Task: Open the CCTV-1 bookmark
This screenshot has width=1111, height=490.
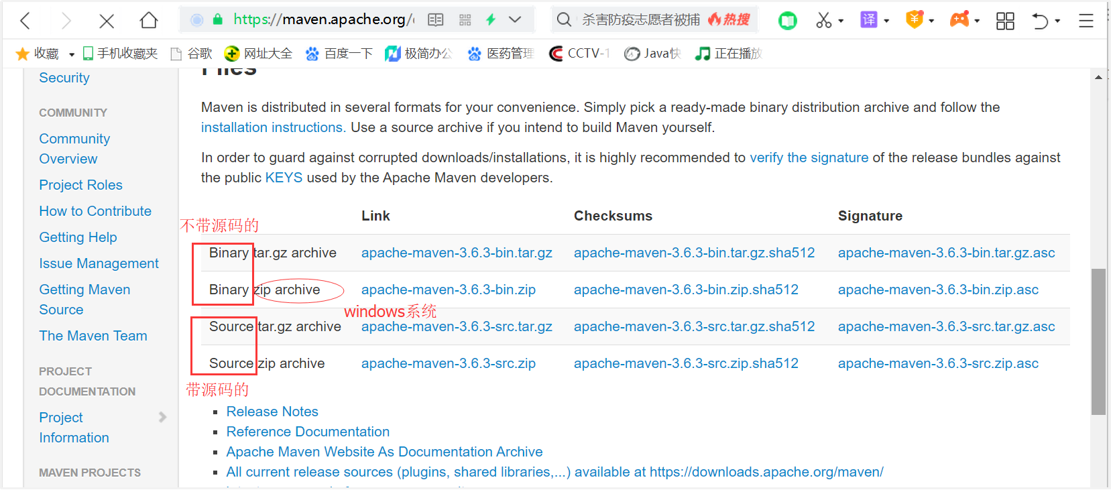Action: click(x=579, y=54)
